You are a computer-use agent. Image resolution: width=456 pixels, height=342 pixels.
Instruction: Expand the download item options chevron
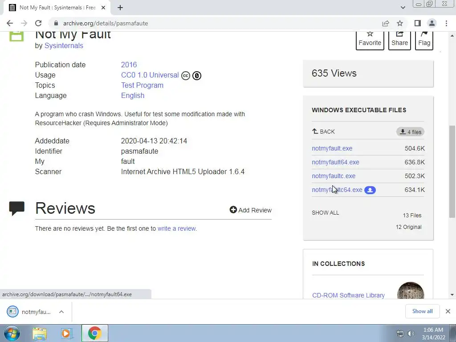[x=61, y=312]
